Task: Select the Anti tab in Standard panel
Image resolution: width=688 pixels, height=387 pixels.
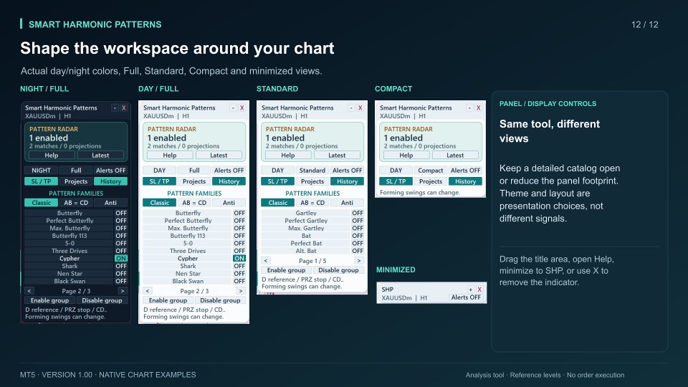Action: pyautogui.click(x=347, y=203)
